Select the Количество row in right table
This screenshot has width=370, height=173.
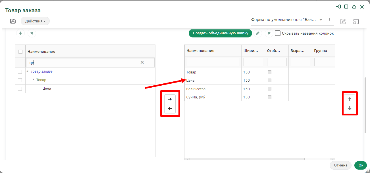[260, 89]
